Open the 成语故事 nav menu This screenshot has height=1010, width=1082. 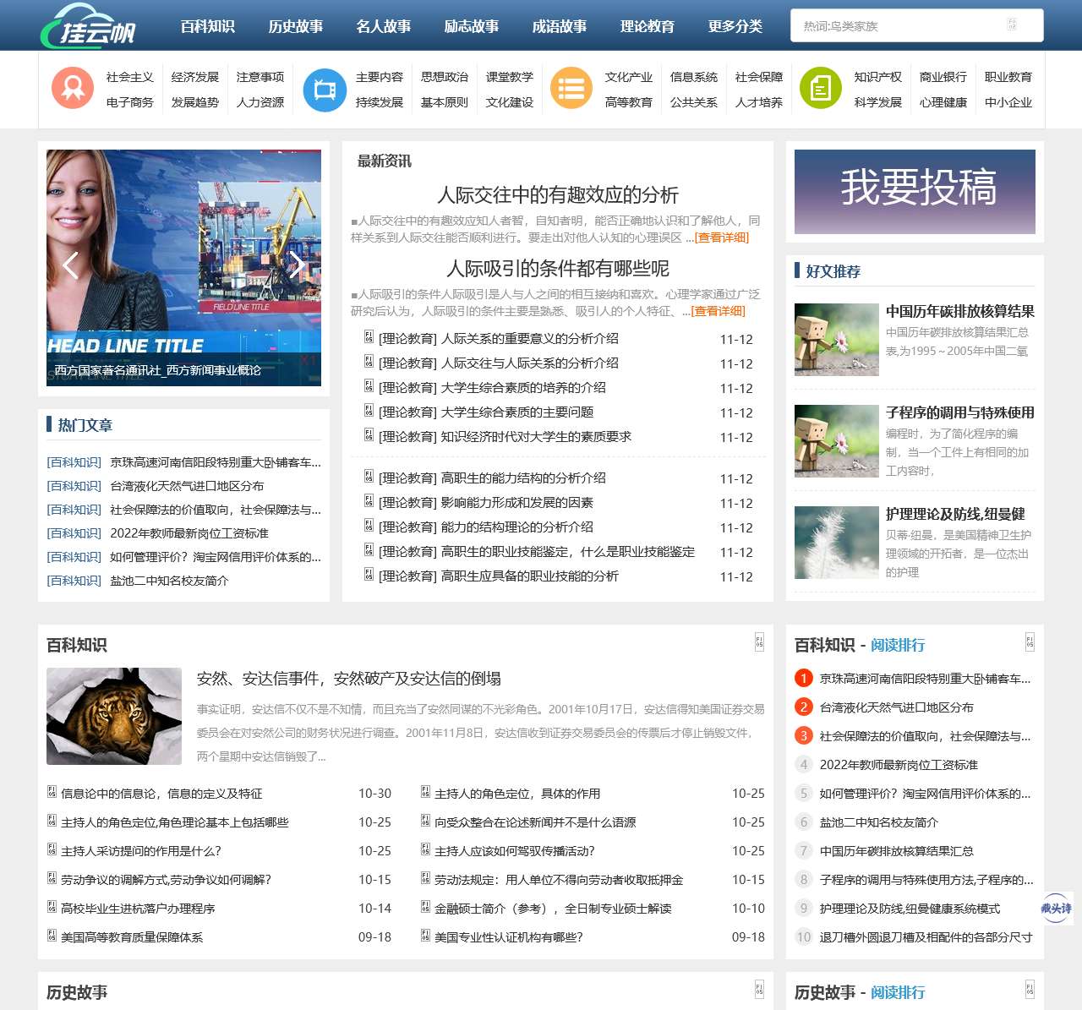pyautogui.click(x=560, y=26)
